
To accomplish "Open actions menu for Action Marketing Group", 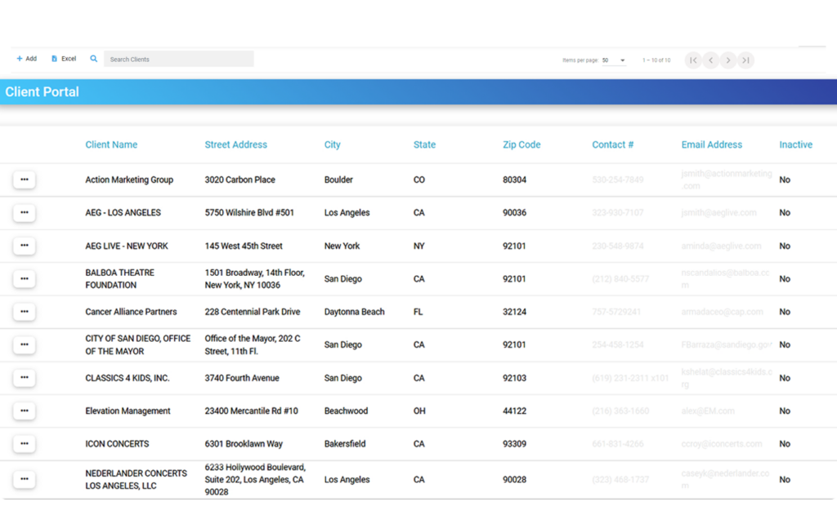I will 24,180.
